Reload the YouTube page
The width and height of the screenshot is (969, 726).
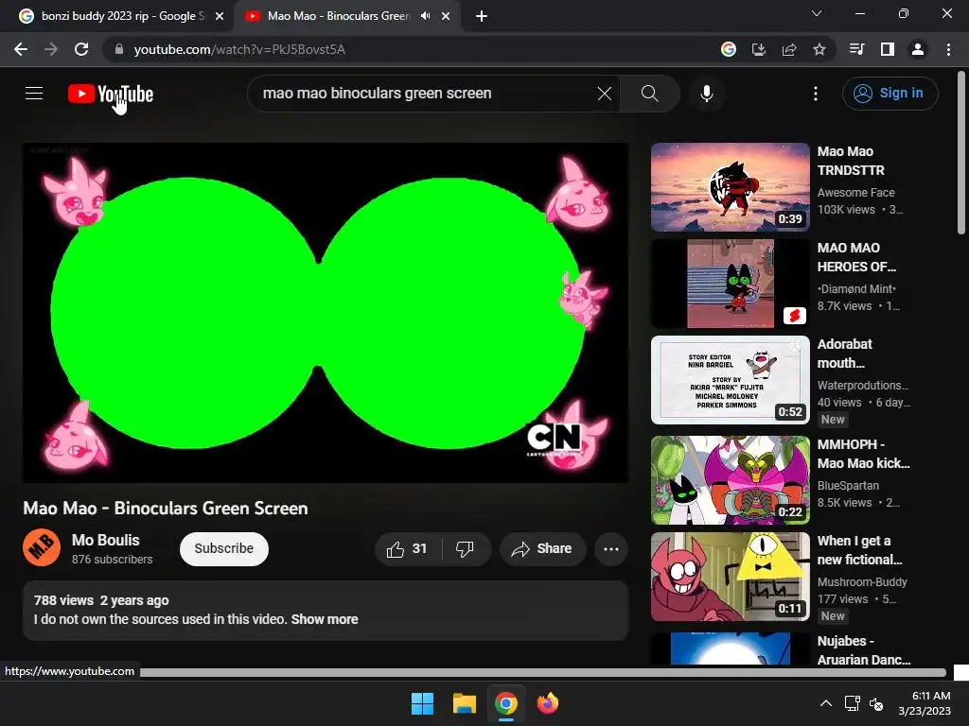click(x=81, y=49)
